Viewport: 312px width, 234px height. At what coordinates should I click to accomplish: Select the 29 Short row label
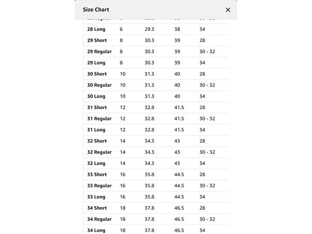pyautogui.click(x=97, y=40)
